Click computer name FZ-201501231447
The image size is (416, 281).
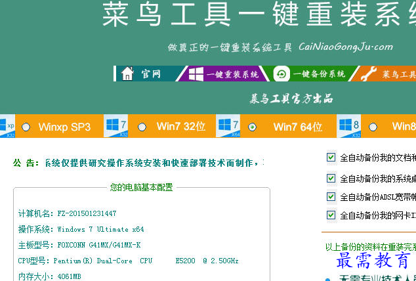[87, 213]
